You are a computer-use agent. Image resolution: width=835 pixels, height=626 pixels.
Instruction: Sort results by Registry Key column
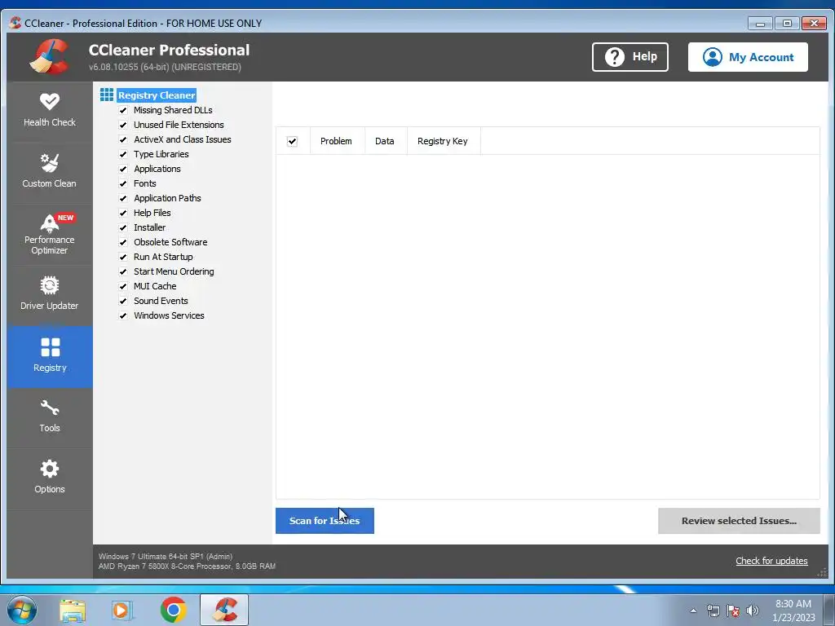(x=443, y=141)
